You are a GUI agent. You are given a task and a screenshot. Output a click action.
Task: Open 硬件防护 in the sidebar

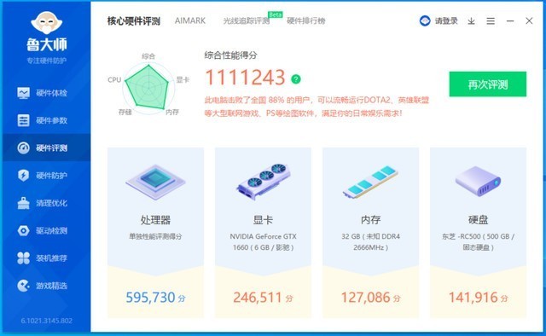[46, 176]
